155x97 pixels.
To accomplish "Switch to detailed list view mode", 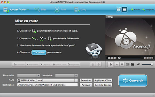I will pos(119,10).
